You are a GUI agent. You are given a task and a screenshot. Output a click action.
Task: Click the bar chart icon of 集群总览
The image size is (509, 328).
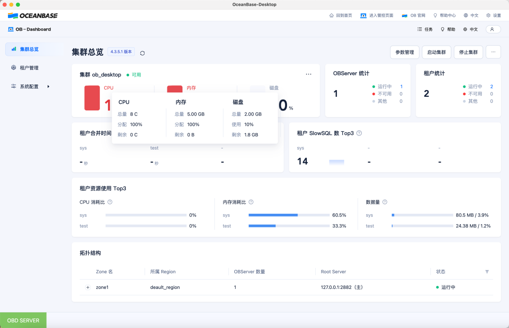coord(14,49)
